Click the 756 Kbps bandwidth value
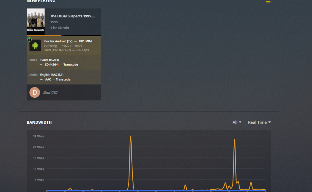This screenshot has width=312, height=192. 82,50
